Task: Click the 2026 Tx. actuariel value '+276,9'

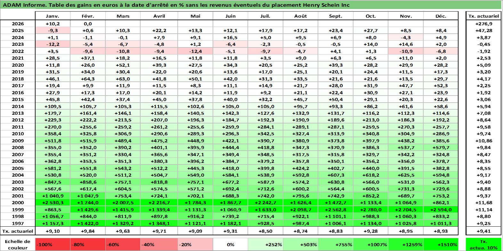Action: pyautogui.click(x=483, y=24)
